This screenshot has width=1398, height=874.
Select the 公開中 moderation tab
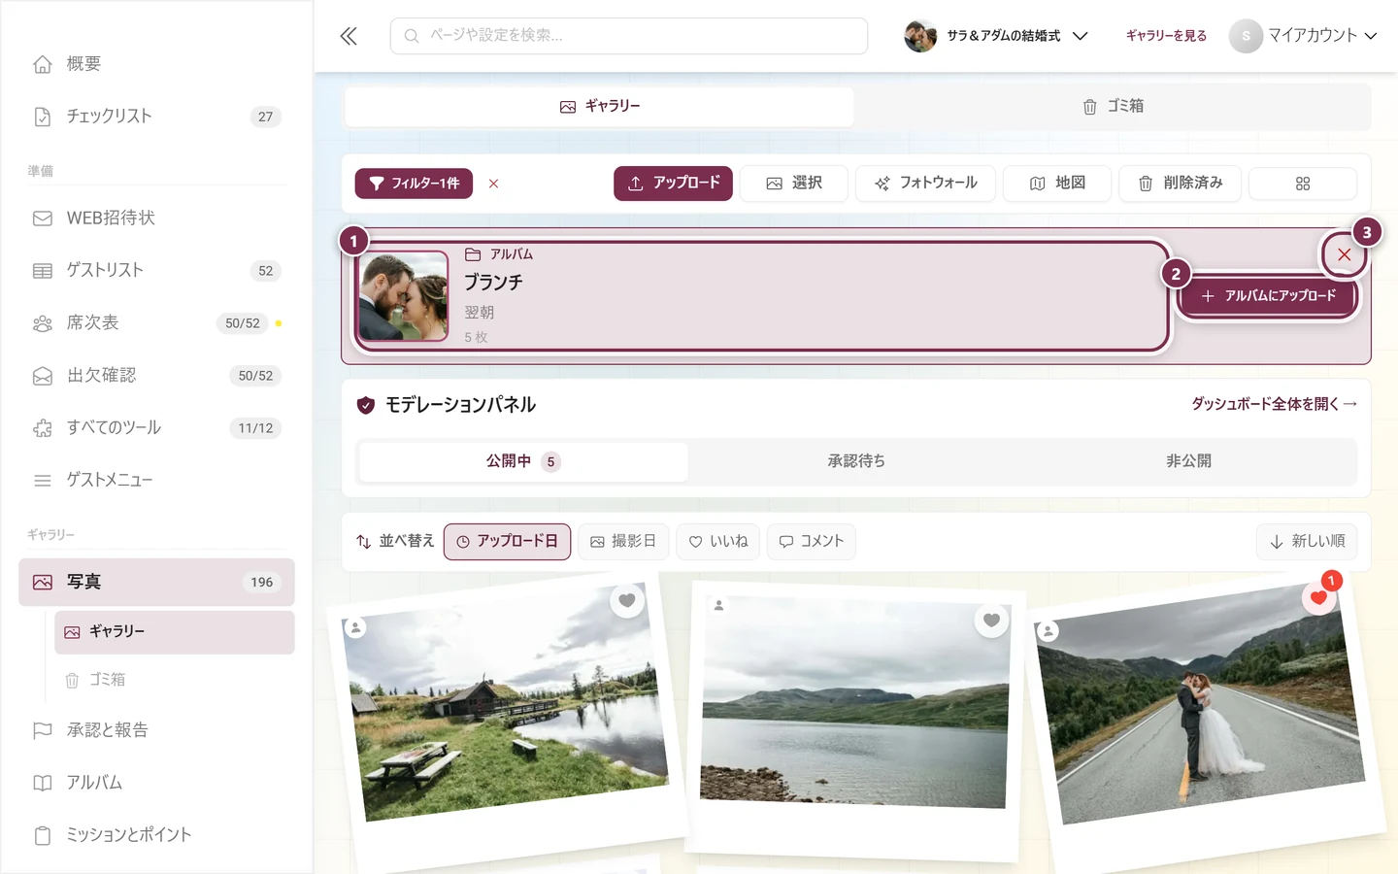coord(523,461)
